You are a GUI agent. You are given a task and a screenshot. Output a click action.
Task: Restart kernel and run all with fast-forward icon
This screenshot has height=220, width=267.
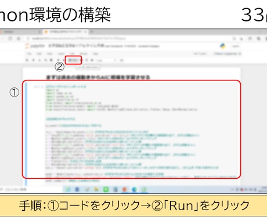point(92,60)
